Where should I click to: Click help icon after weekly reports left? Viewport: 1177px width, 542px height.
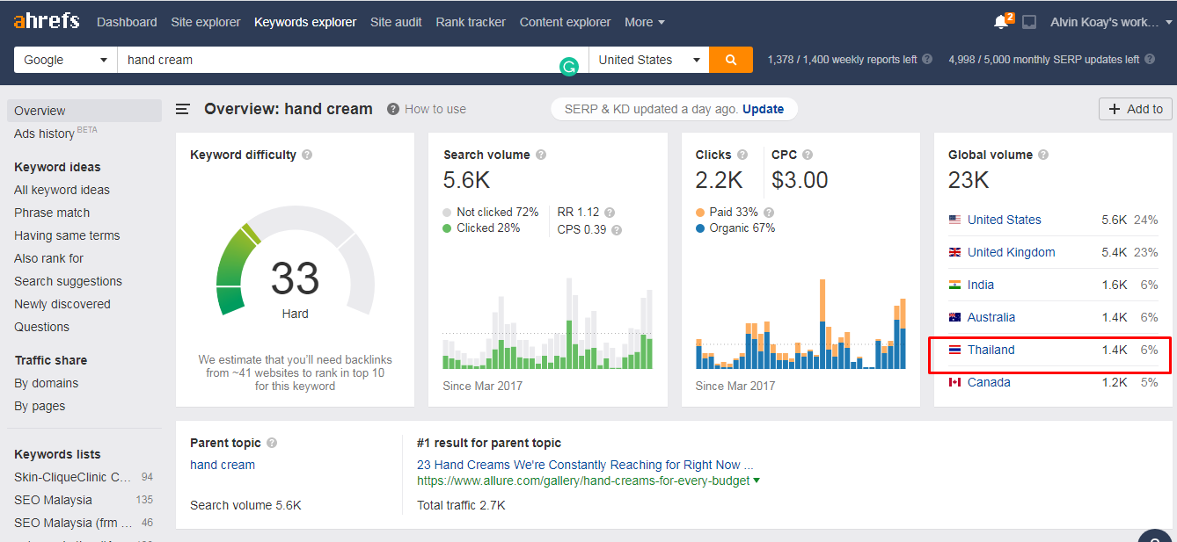(x=926, y=60)
